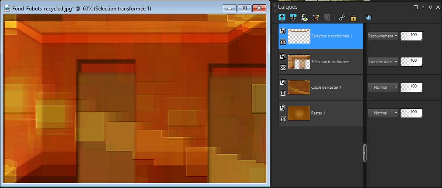
Task: Hide the Sélection transformée 1 layer
Action: 283,42
